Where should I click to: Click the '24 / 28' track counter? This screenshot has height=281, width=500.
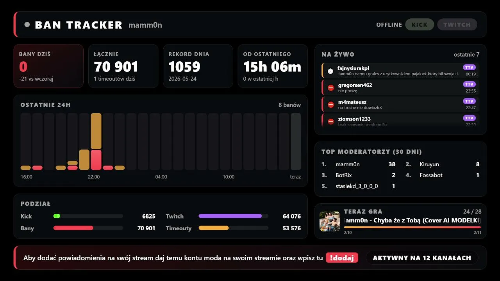[x=472, y=212]
